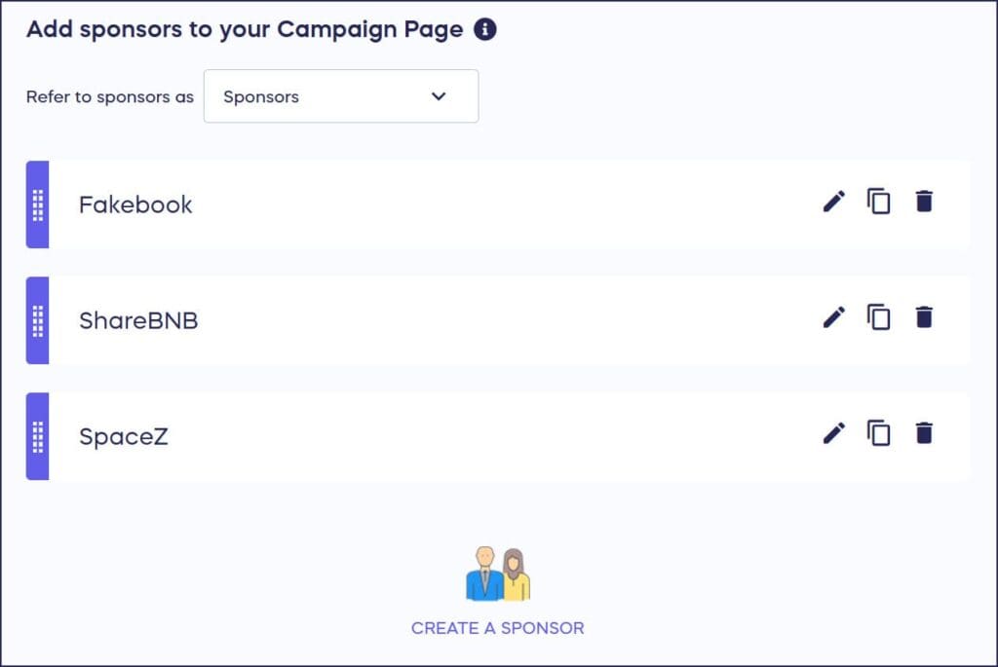
Task: Delete the SpaceZ sponsor
Action: (923, 433)
